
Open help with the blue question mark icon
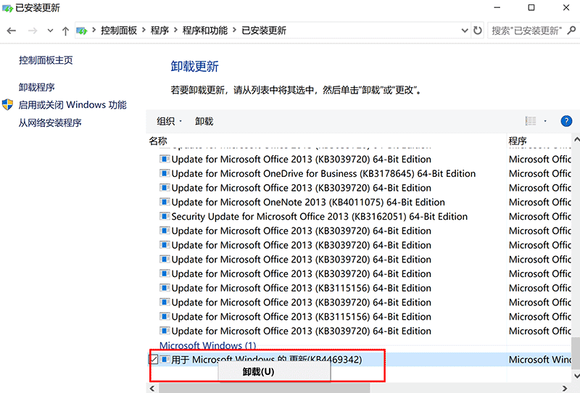pyautogui.click(x=566, y=121)
